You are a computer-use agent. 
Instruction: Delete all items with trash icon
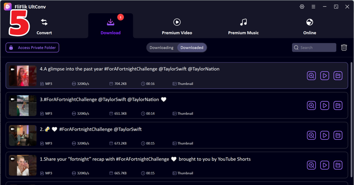tap(344, 47)
